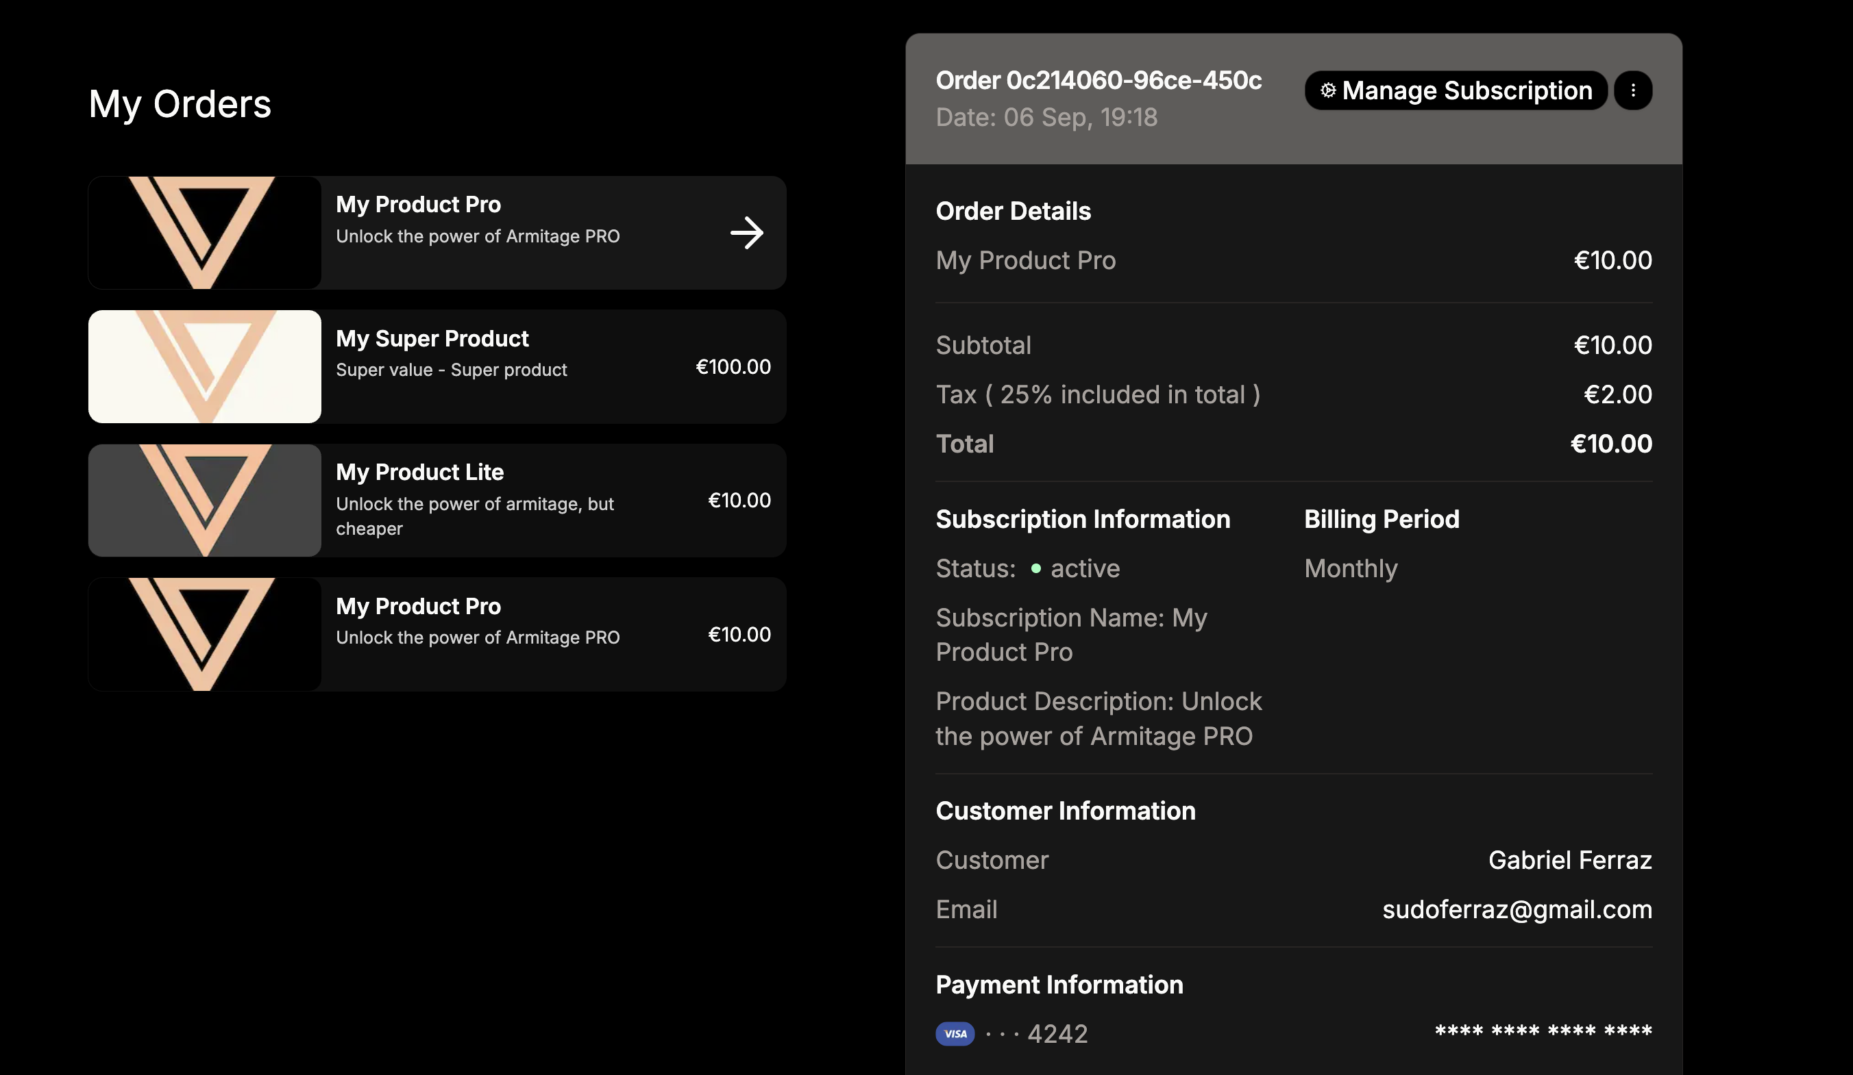Open the My Product Lite thumbnail image

click(x=204, y=501)
